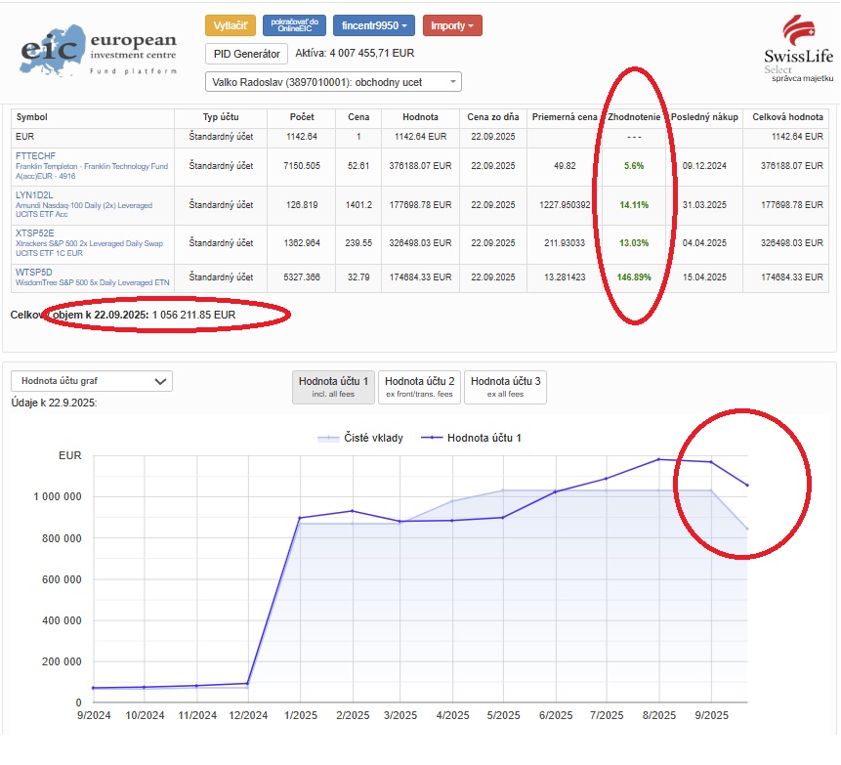Click pokračovať do OnlineEIC button
The height and width of the screenshot is (765, 841).
[294, 25]
